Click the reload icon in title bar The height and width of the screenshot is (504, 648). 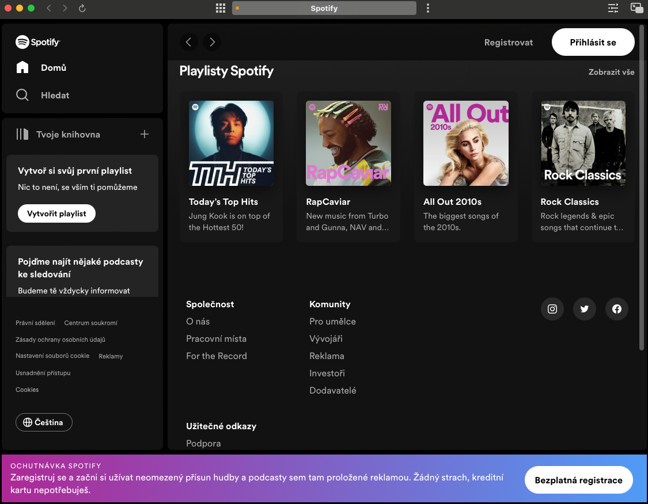82,8
